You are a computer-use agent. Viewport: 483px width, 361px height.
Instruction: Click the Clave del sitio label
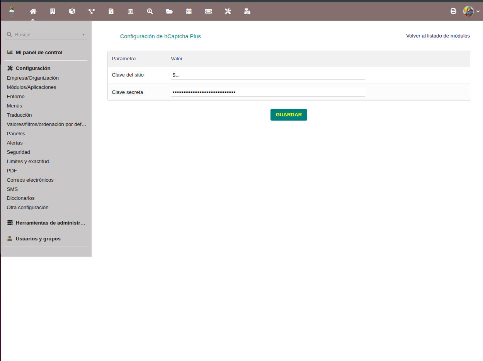point(128,75)
